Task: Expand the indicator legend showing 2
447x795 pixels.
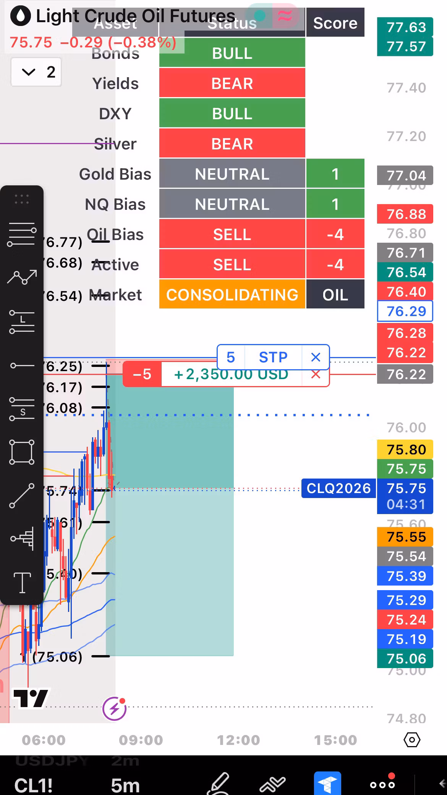Action: tap(36, 72)
